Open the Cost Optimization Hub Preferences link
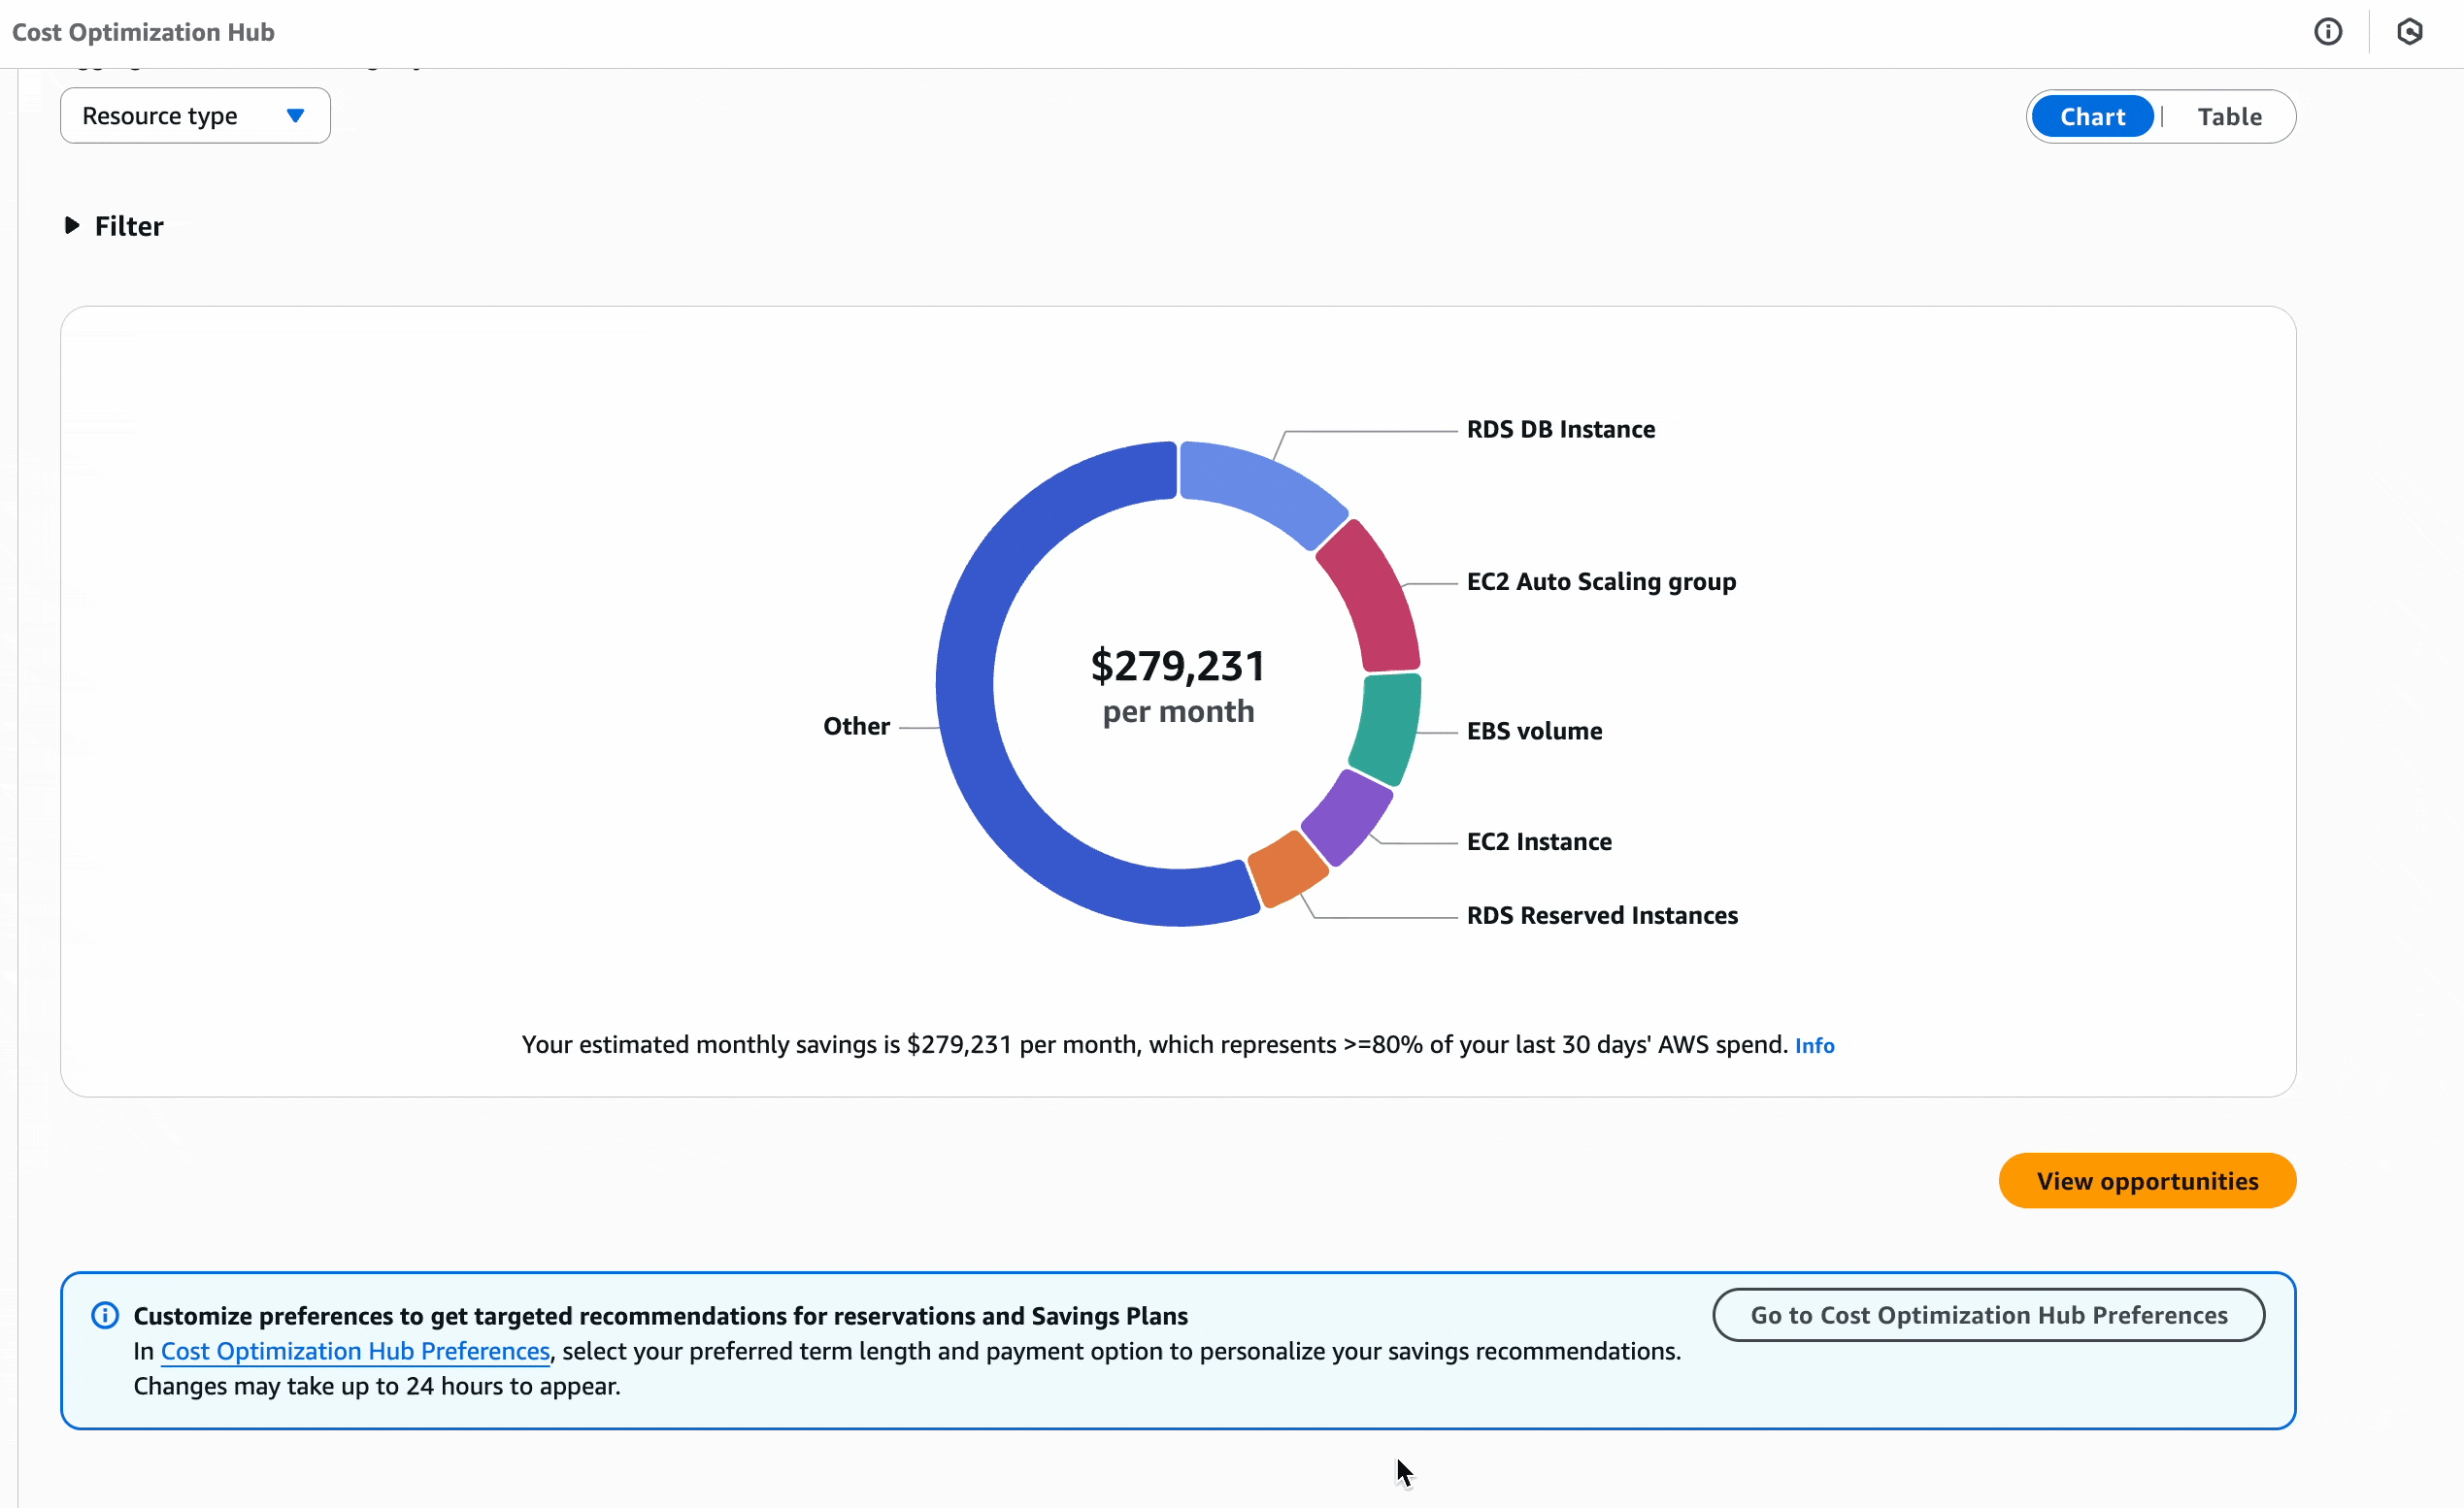This screenshot has height=1508, width=2464. click(x=355, y=1351)
